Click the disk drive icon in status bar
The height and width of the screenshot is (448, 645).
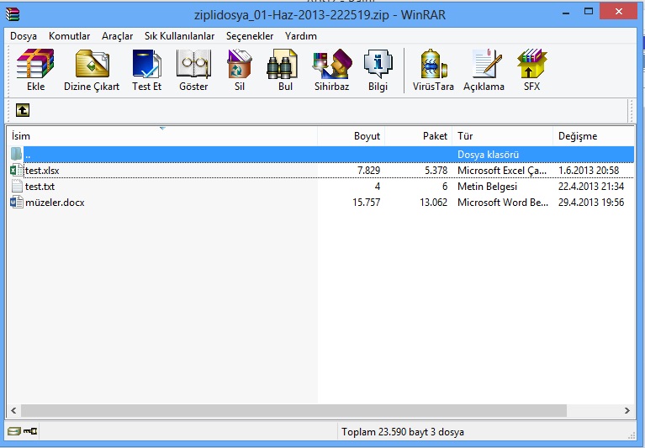click(x=14, y=431)
